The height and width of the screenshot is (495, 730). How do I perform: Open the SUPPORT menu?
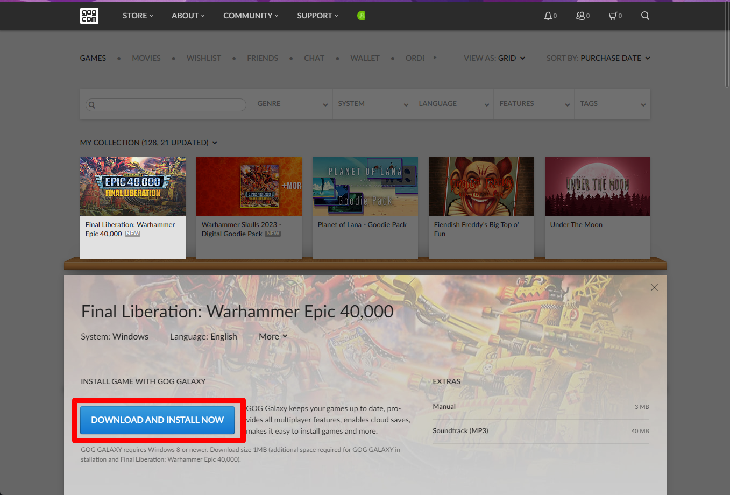(x=317, y=16)
